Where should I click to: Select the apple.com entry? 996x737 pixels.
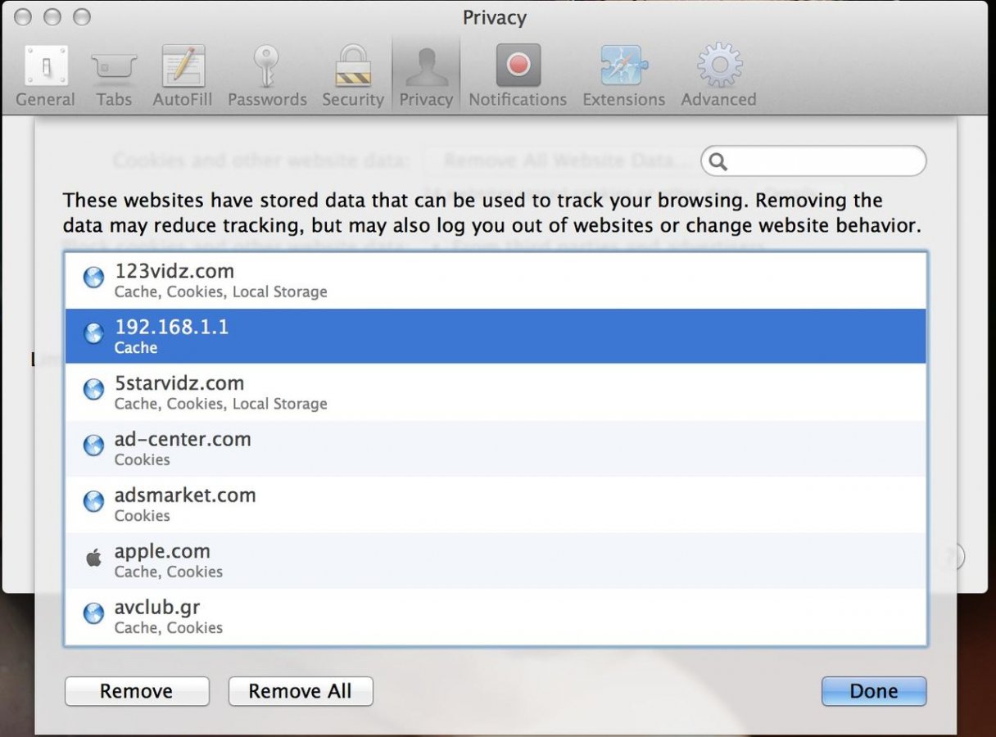point(496,560)
